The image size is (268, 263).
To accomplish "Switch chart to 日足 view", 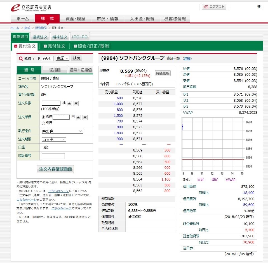I will pos(201,179).
